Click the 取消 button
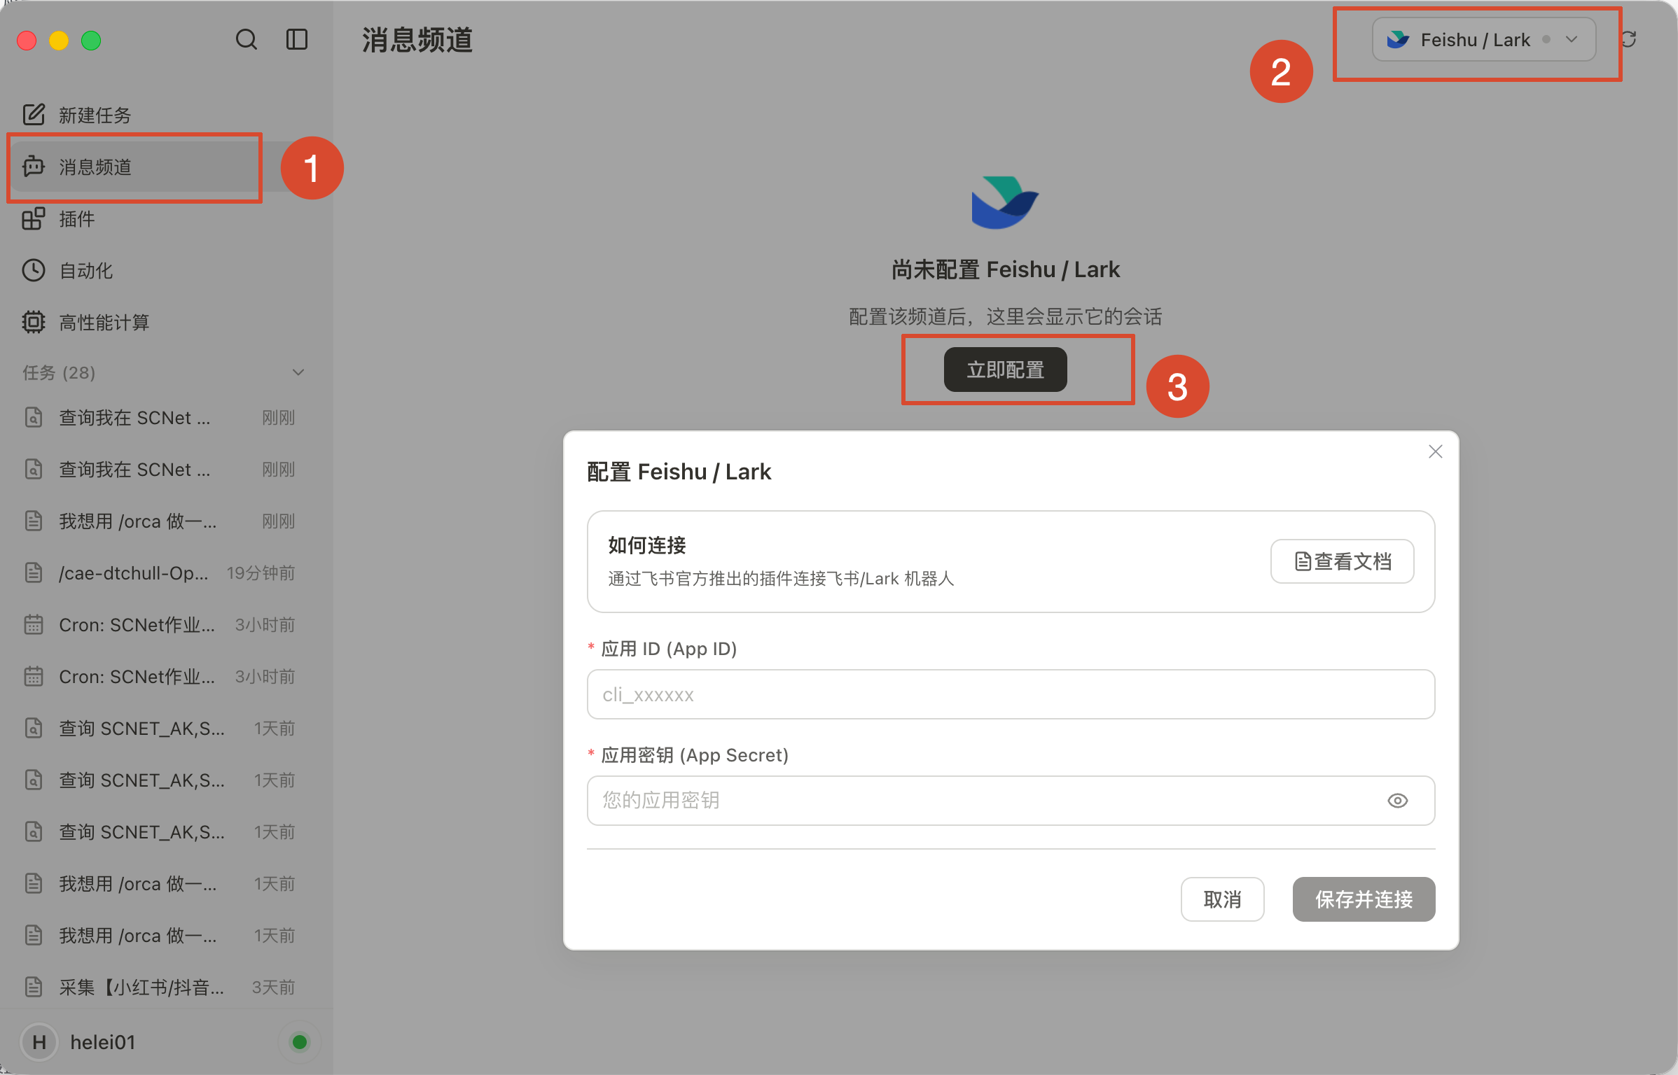 click(1223, 899)
